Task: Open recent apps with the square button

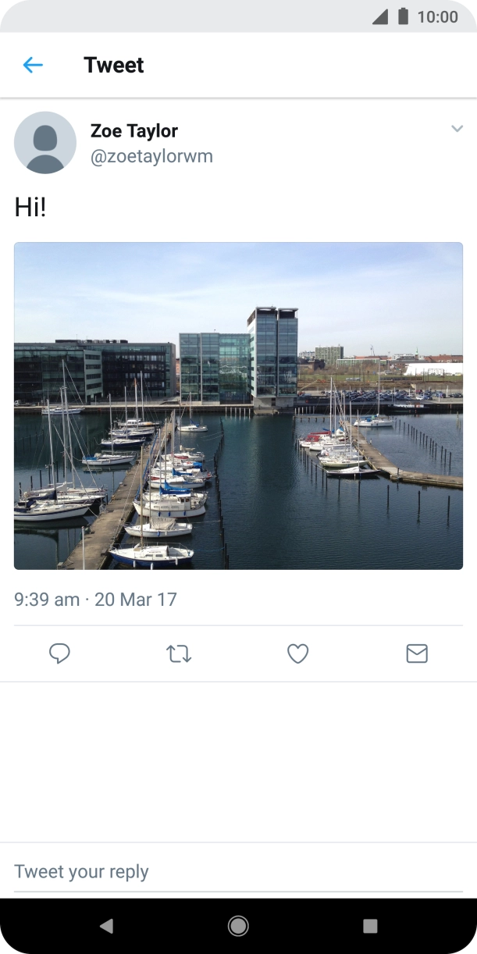Action: (x=370, y=926)
